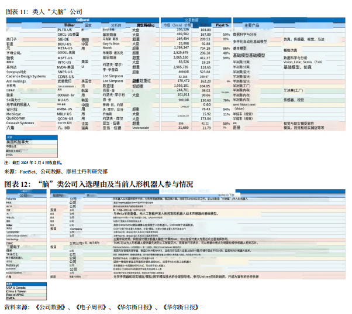This screenshot has height=314, width=352.
Task: Select Palantir in the second table
Action: (11, 199)
